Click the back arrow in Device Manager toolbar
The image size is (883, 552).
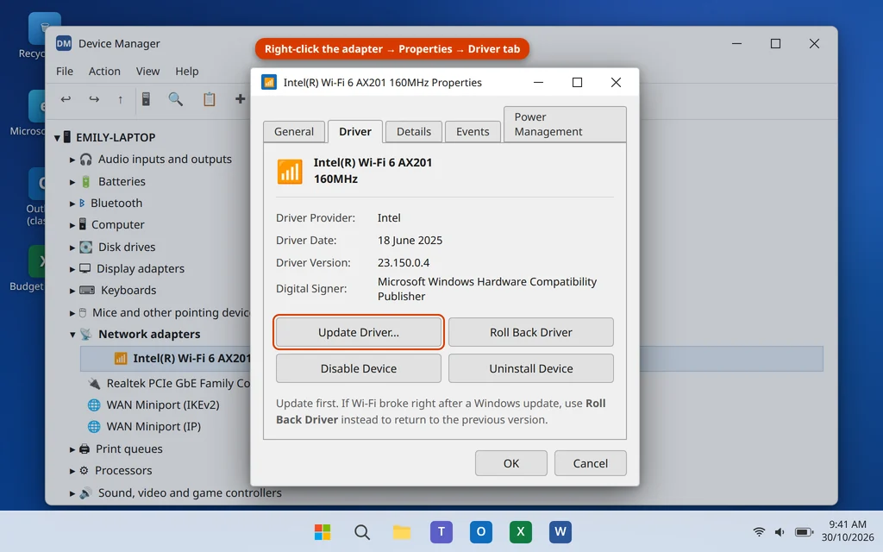coord(66,99)
